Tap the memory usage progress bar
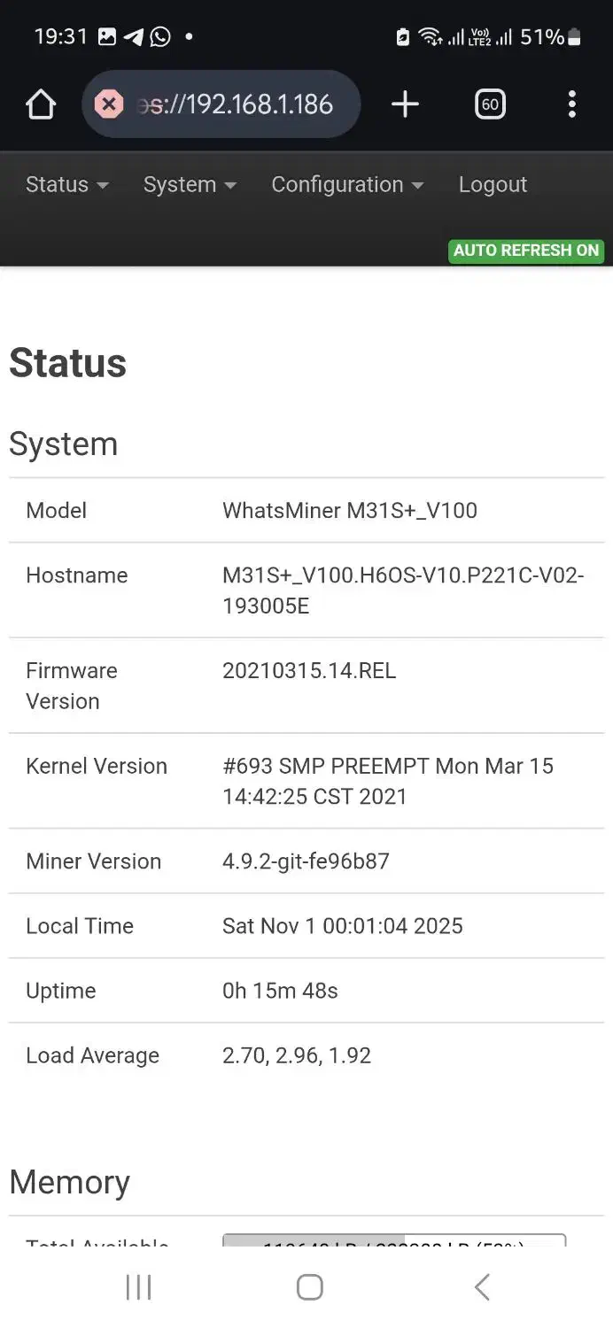 pyautogui.click(x=393, y=1240)
